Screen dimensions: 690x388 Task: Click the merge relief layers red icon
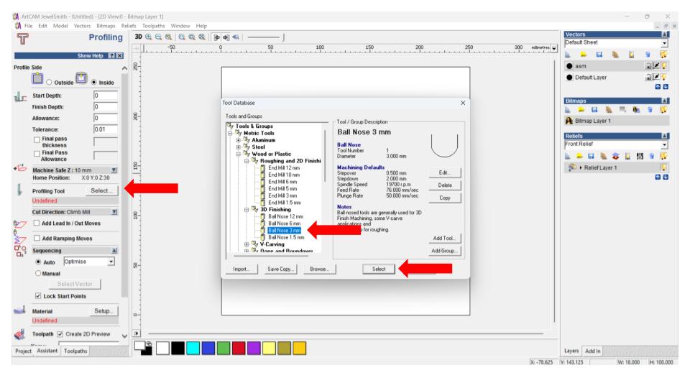tap(615, 156)
